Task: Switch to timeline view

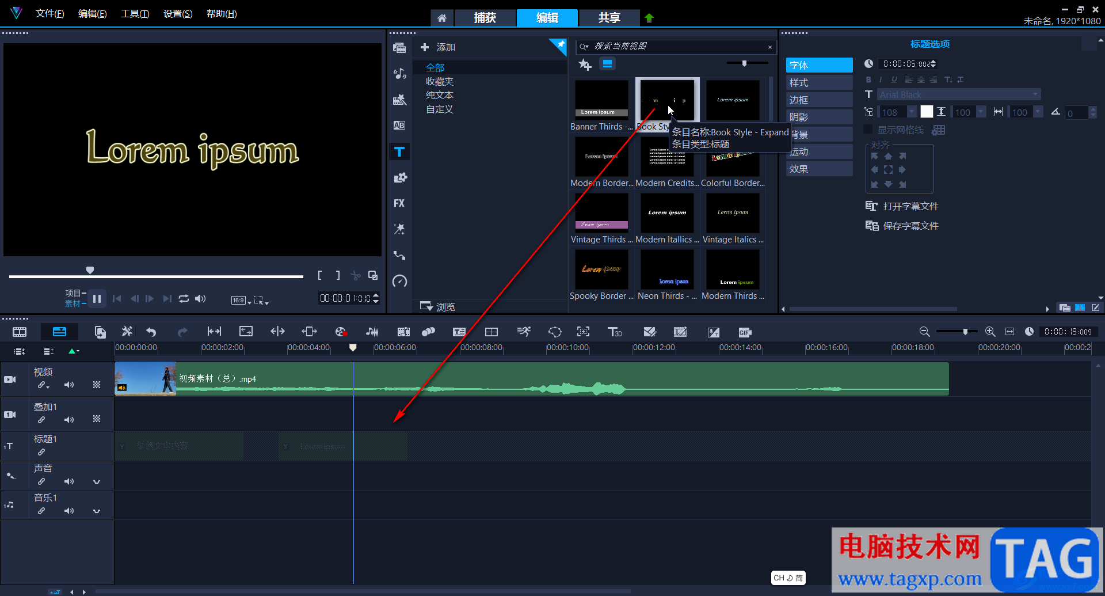Action: [x=59, y=332]
